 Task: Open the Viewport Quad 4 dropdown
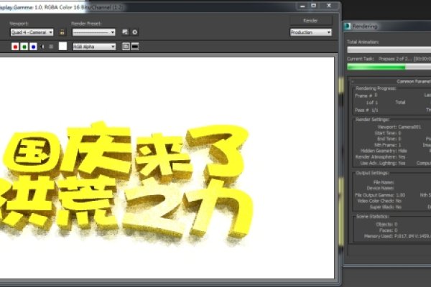tap(32, 32)
